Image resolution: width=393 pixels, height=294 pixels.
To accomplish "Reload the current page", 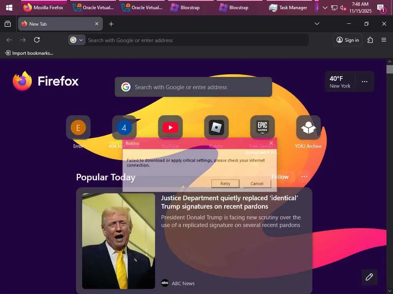I will 37,40.
